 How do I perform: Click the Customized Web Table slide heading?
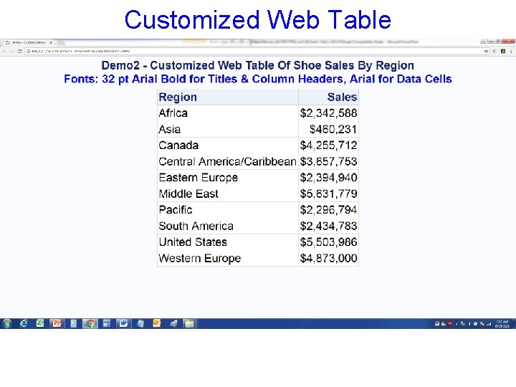(x=258, y=20)
